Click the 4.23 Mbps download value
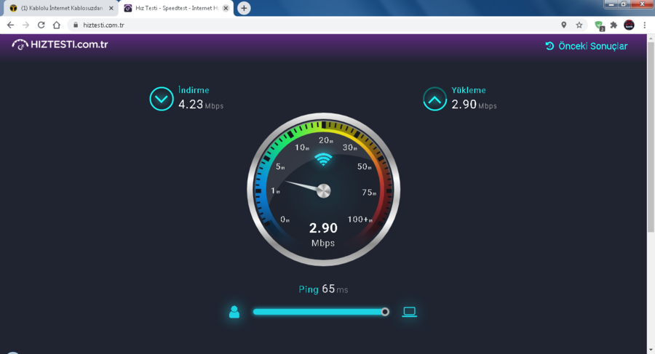The image size is (655, 354). pos(201,105)
